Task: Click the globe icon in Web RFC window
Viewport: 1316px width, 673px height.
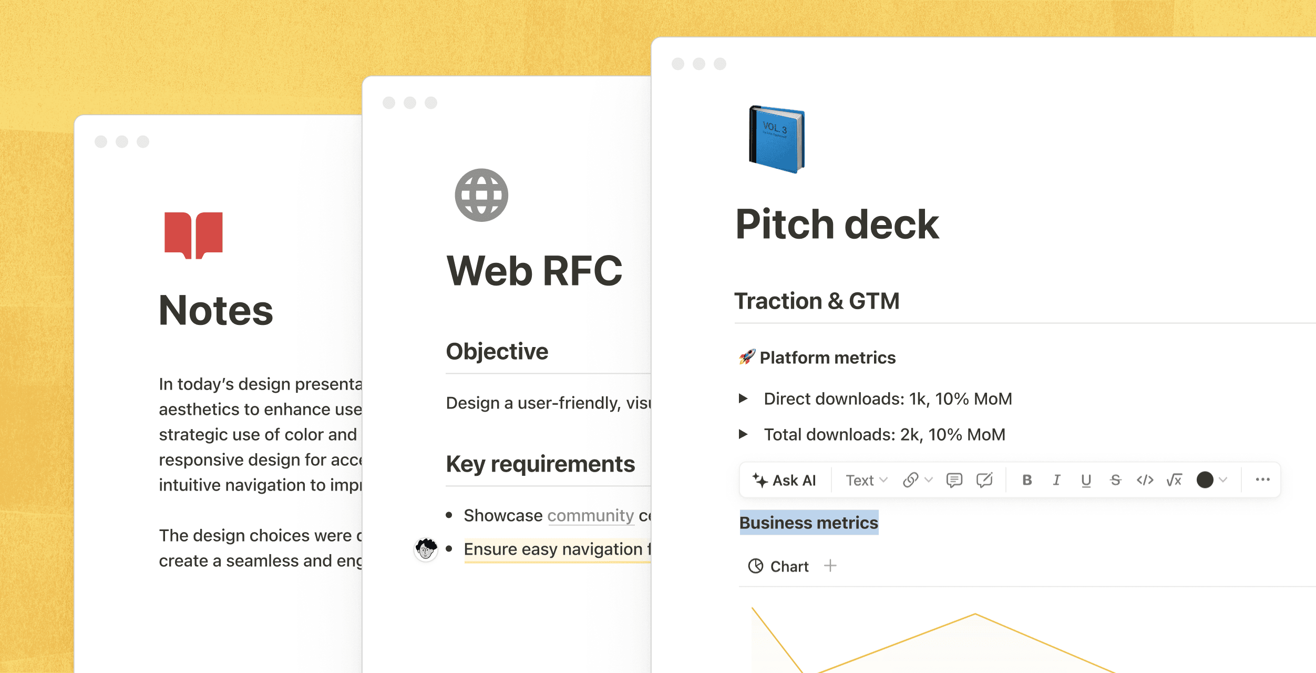Action: click(x=481, y=195)
